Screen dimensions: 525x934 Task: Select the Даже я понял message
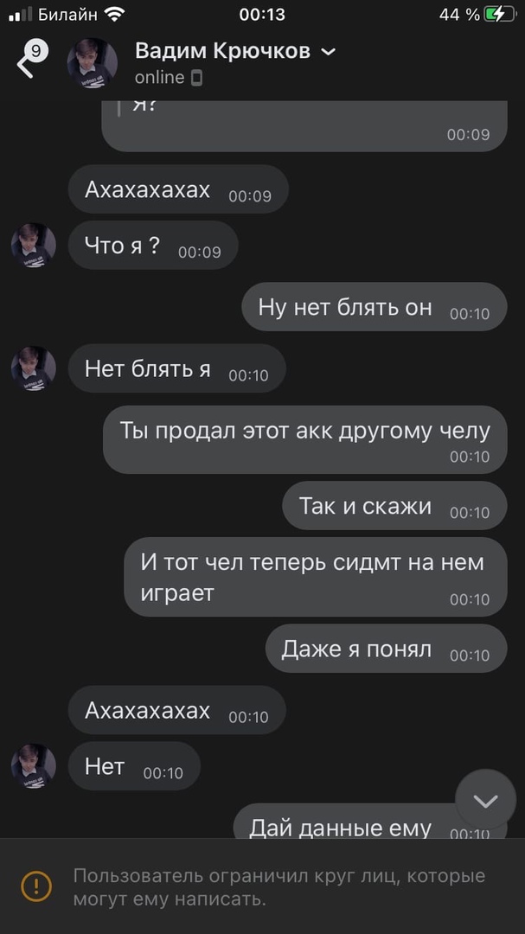coord(386,649)
